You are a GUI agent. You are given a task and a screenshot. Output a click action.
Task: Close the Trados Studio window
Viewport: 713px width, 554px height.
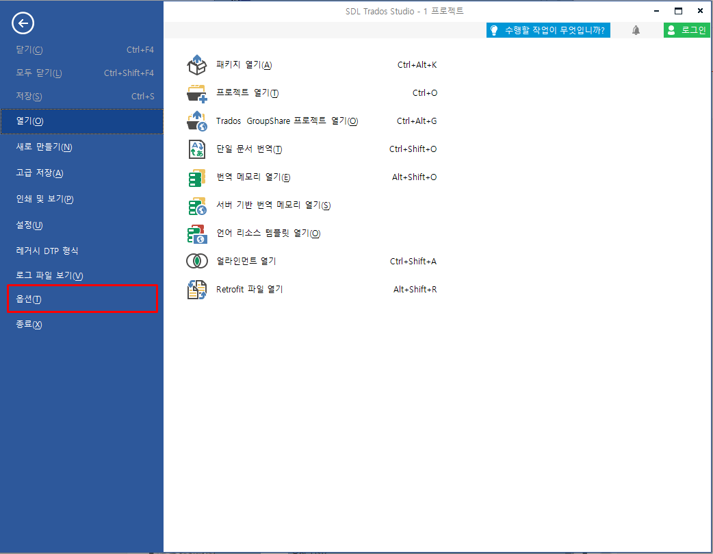click(700, 11)
